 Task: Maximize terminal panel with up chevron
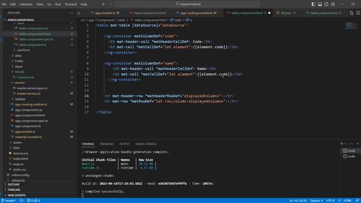pos(358,144)
